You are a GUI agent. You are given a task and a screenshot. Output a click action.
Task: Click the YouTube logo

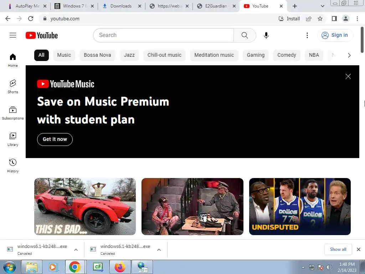click(42, 35)
